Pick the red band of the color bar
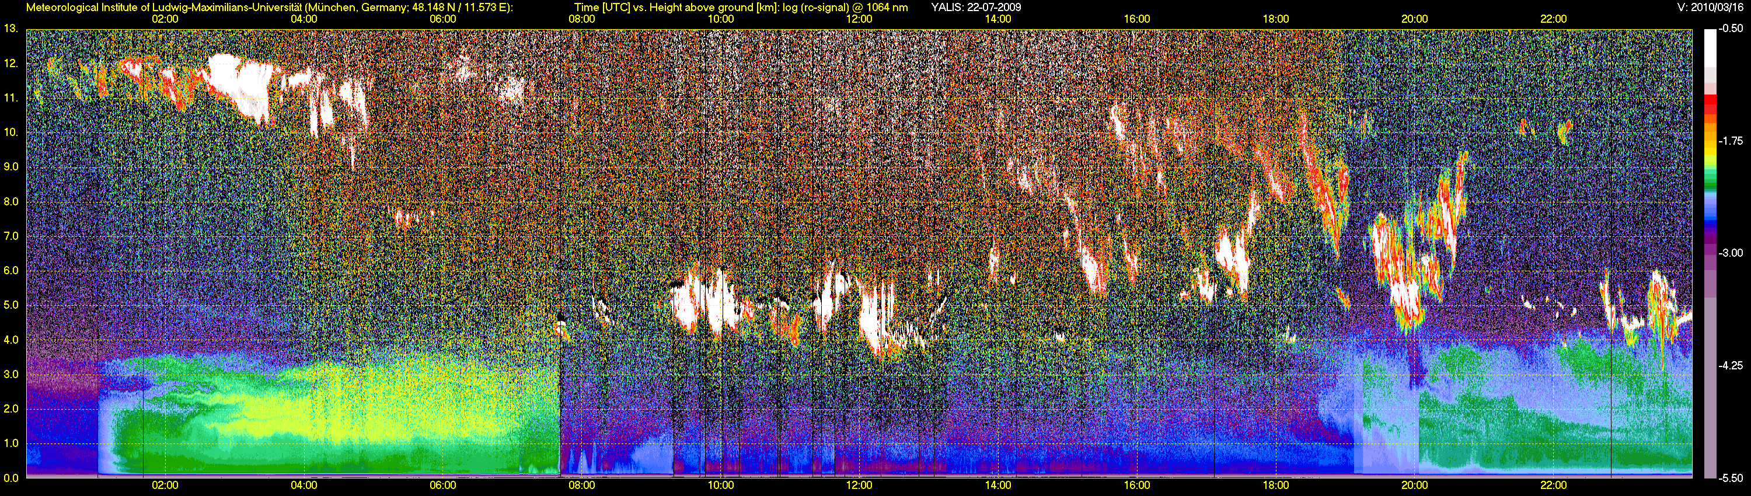Viewport: 1751px width, 496px height. pos(1710,100)
